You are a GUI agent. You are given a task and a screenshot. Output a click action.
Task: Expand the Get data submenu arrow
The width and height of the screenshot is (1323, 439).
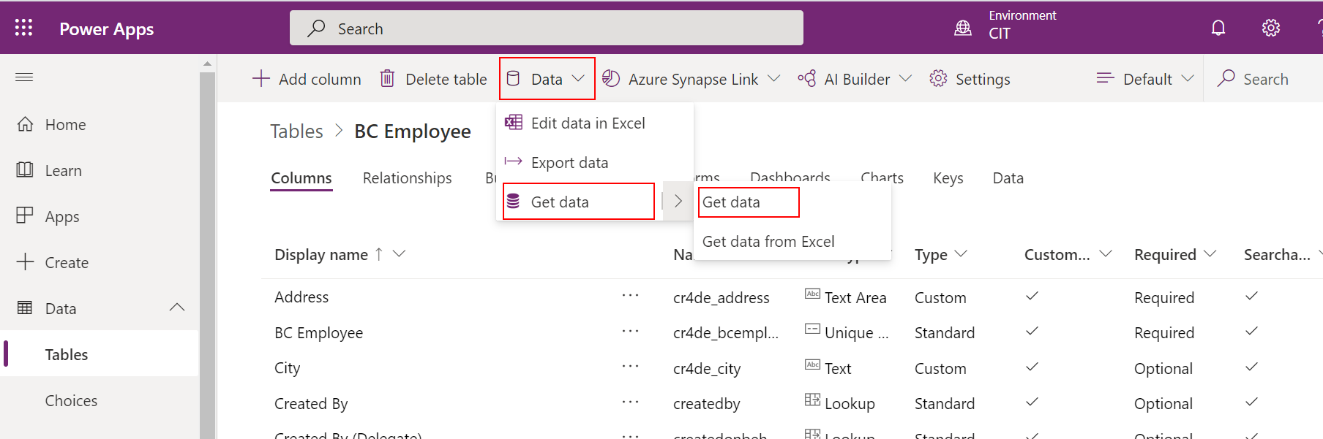coord(678,201)
